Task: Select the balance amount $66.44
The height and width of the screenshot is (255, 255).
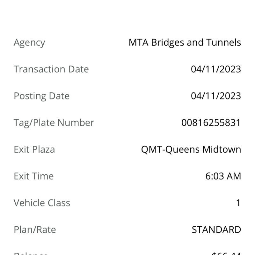Action: [226, 253]
